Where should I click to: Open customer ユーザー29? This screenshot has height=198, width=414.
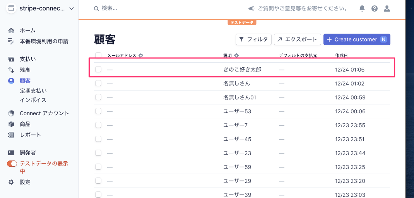[x=237, y=181]
